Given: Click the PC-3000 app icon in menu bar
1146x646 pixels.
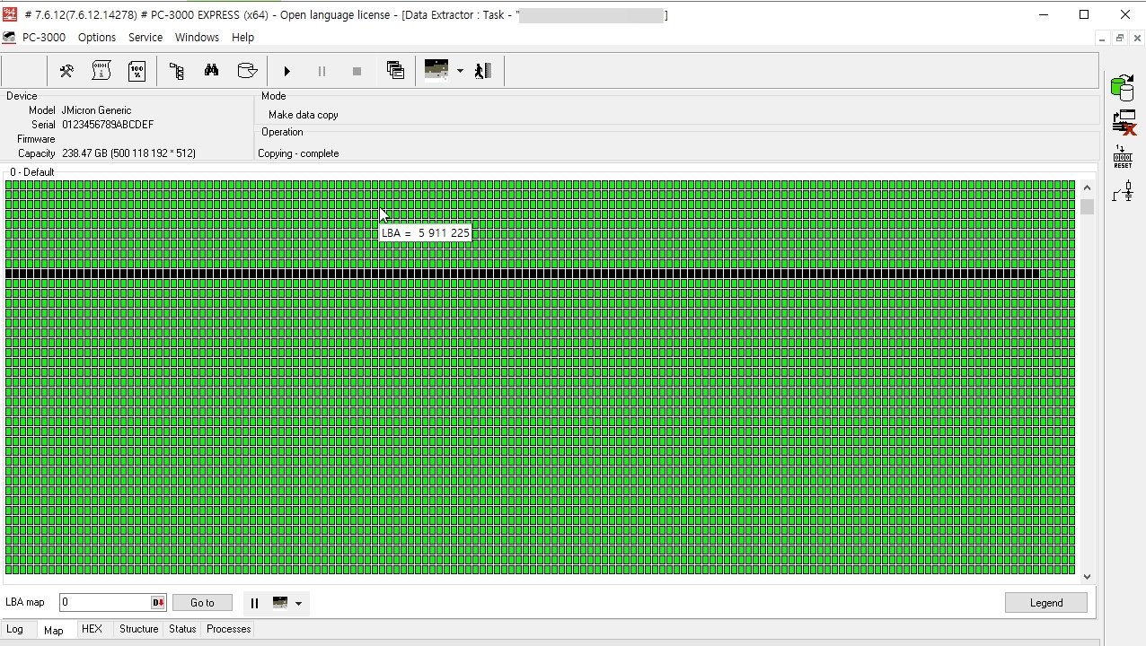Looking at the screenshot, I should [x=9, y=38].
